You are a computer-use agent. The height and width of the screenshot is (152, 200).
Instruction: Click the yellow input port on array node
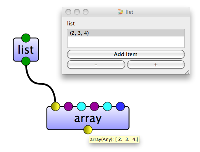56,106
